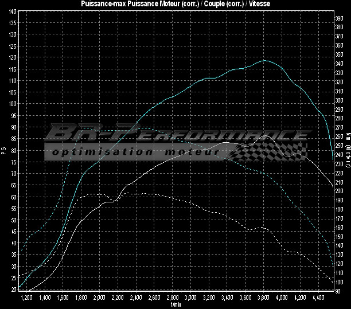Click the 390 value on the right axis
This screenshot has width=351, height=309.
[x=340, y=18]
